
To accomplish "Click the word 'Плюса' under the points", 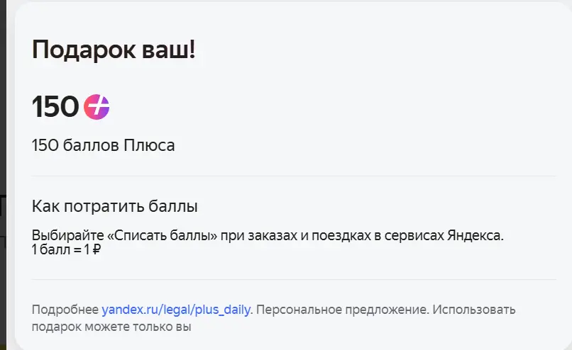I will coord(149,145).
